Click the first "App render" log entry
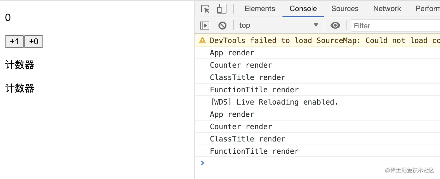The width and height of the screenshot is (440, 179). [232, 53]
